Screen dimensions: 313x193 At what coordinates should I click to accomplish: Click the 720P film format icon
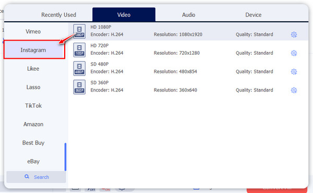(79, 50)
